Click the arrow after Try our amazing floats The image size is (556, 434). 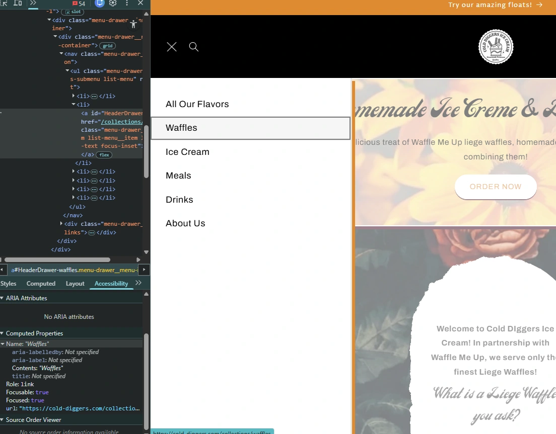[539, 5]
